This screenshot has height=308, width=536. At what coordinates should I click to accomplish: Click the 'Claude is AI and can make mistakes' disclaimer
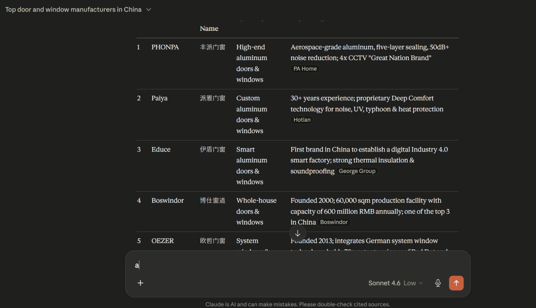coord(297,304)
